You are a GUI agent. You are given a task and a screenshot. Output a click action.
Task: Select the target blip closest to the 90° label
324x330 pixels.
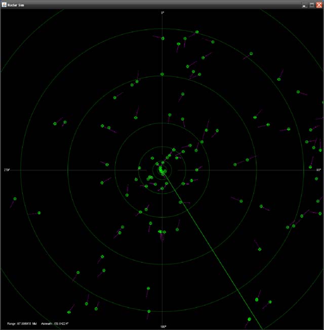[x=311, y=167]
